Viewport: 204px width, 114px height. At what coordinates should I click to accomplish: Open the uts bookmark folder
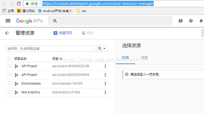[x=81, y=11]
